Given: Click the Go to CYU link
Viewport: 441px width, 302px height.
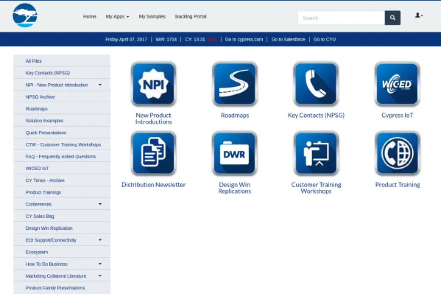Looking at the screenshot, I should click(x=325, y=39).
